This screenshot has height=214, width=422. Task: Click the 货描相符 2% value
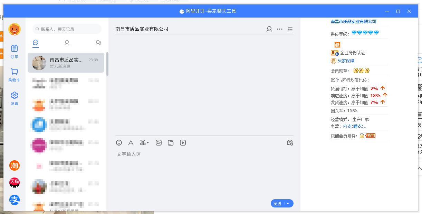[x=374, y=88]
